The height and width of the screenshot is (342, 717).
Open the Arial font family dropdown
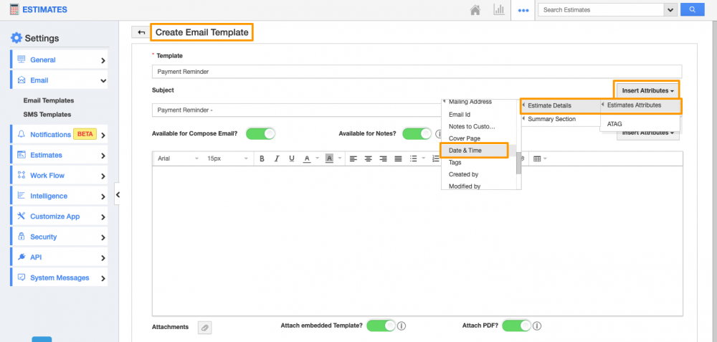[177, 158]
